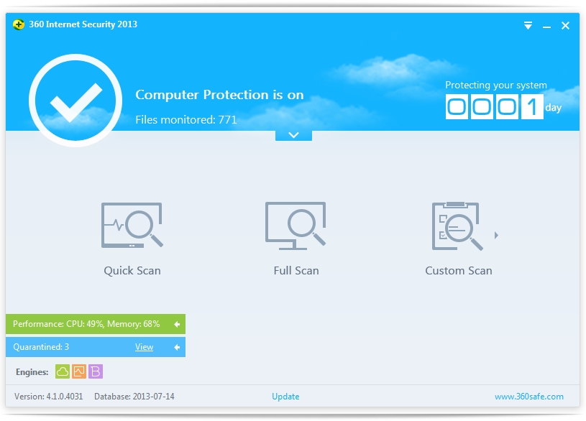Image resolution: width=586 pixels, height=421 pixels.
Task: View quarantined items link
Action: [145, 347]
